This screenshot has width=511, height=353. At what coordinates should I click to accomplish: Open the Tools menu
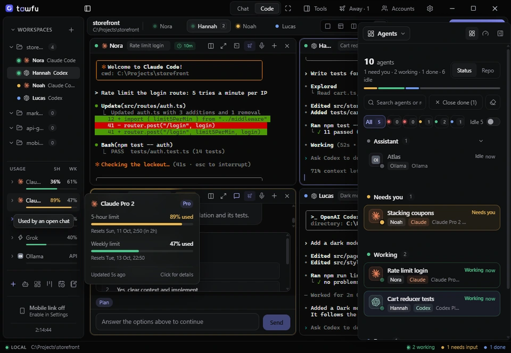click(x=315, y=9)
